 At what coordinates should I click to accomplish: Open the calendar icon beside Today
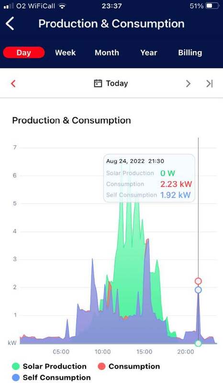[x=98, y=83]
